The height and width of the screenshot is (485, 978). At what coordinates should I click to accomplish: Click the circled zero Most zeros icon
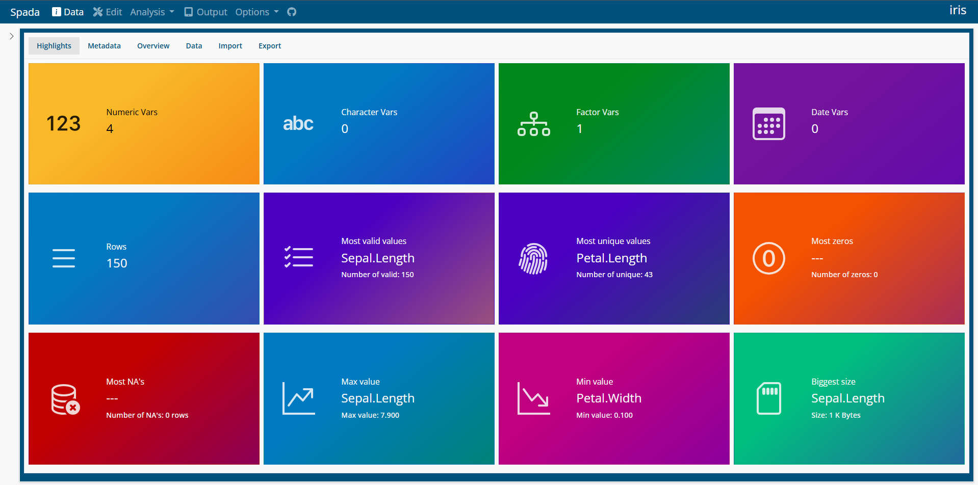tap(768, 258)
